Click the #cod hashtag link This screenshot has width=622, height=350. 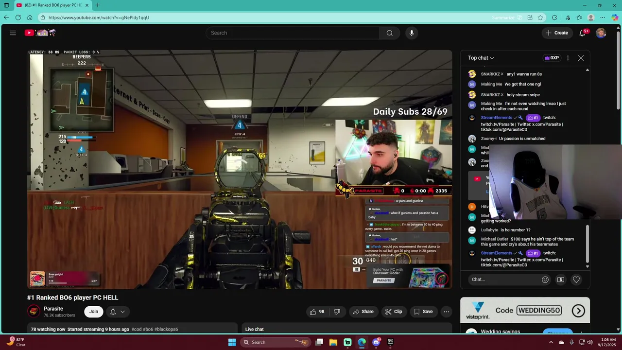(137, 329)
